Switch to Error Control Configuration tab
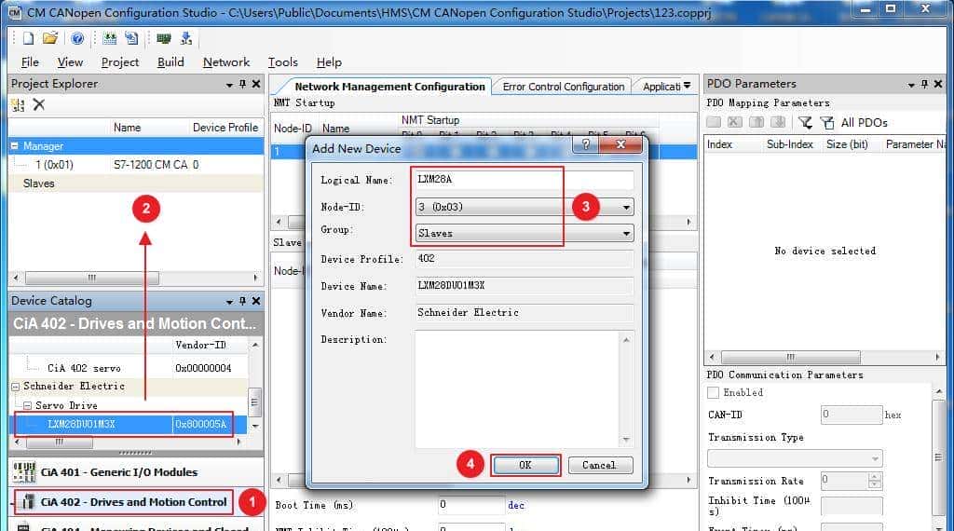Image resolution: width=954 pixels, height=531 pixels. (563, 87)
